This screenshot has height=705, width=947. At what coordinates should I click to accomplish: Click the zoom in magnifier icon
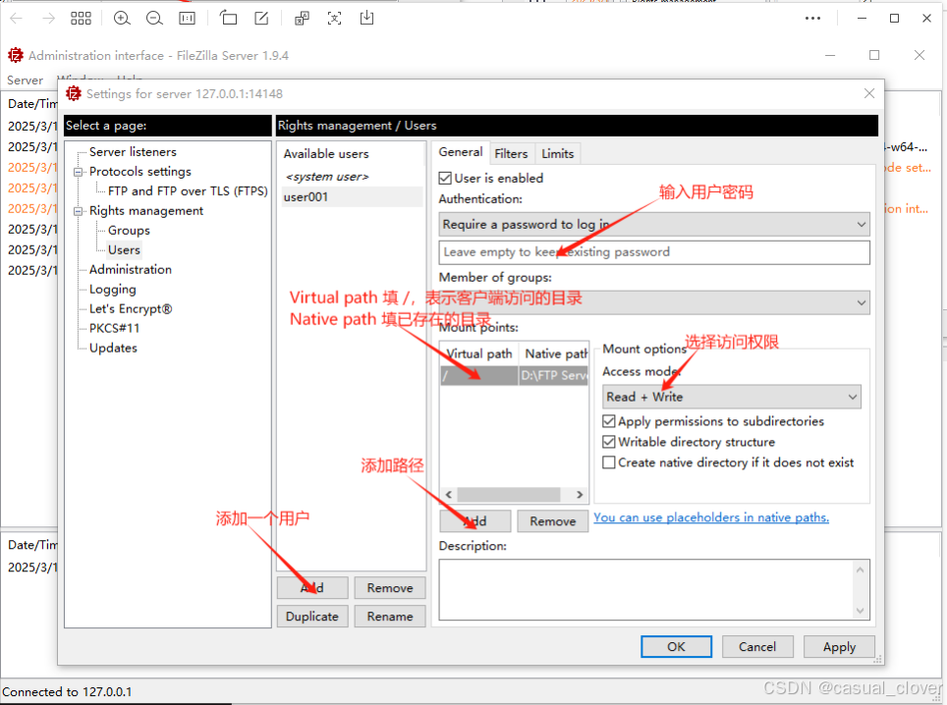point(122,18)
